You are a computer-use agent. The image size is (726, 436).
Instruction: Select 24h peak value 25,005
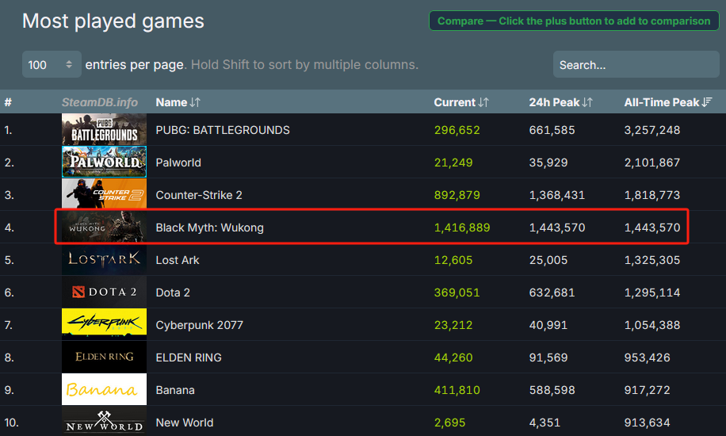[548, 260]
